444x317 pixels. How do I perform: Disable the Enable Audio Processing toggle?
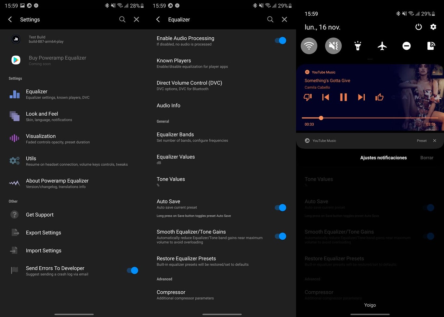coord(280,40)
